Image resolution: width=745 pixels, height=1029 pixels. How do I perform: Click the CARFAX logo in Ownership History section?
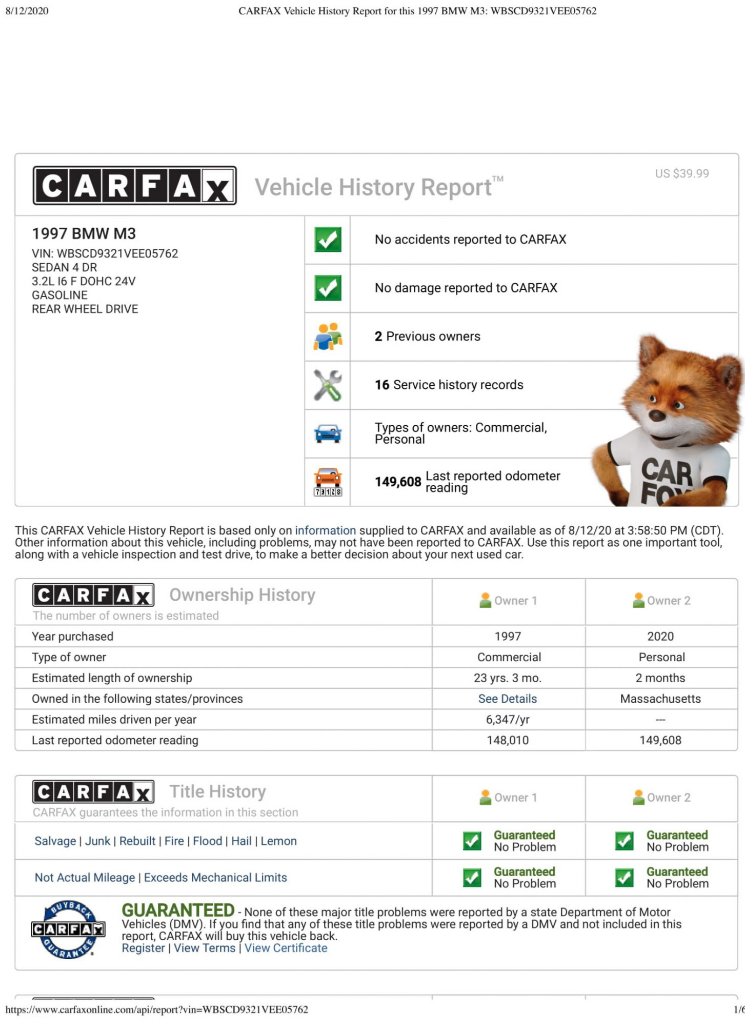93,595
